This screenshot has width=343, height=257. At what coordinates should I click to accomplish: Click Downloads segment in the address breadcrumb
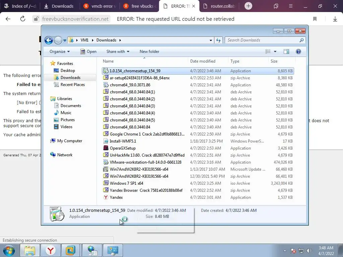[x=106, y=40]
